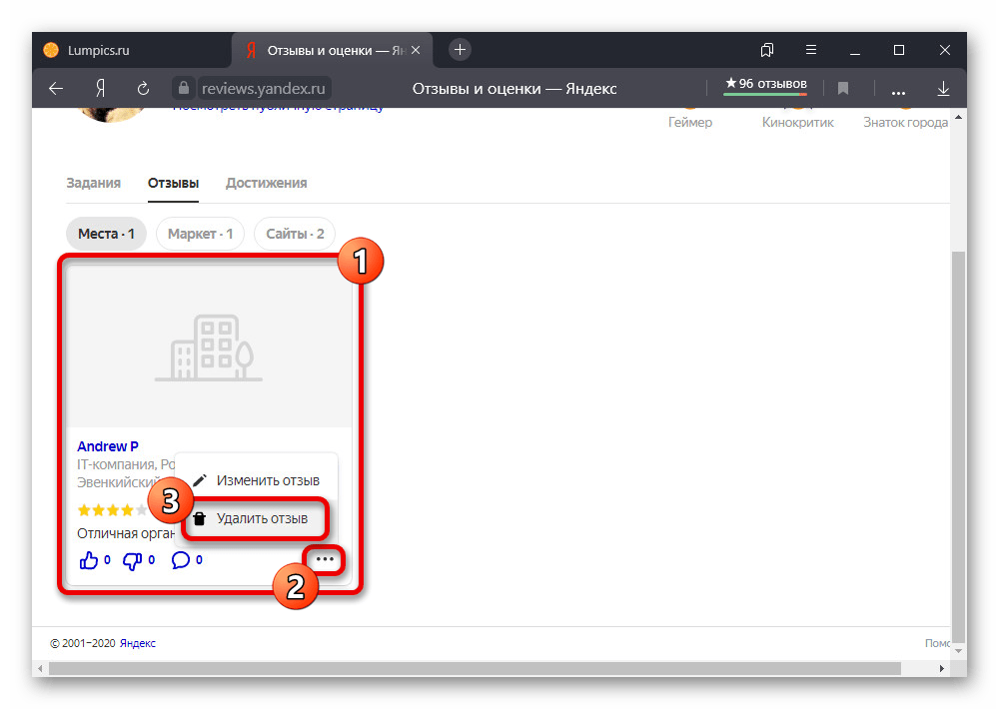This screenshot has height=709, width=999.
Task: Click the thumbs up like icon
Action: (x=89, y=560)
